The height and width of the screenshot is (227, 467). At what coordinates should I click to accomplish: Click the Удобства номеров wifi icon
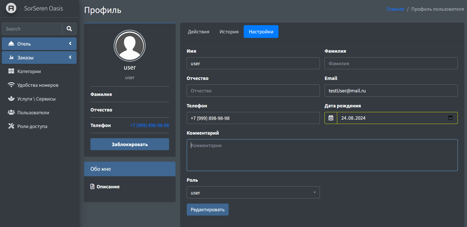pyautogui.click(x=11, y=85)
